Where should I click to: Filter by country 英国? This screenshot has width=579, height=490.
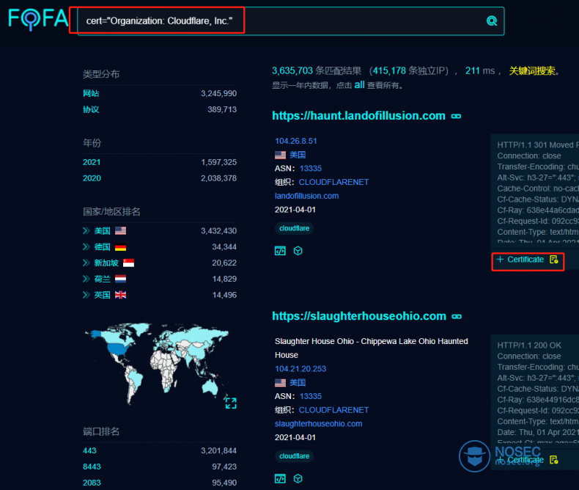point(103,295)
